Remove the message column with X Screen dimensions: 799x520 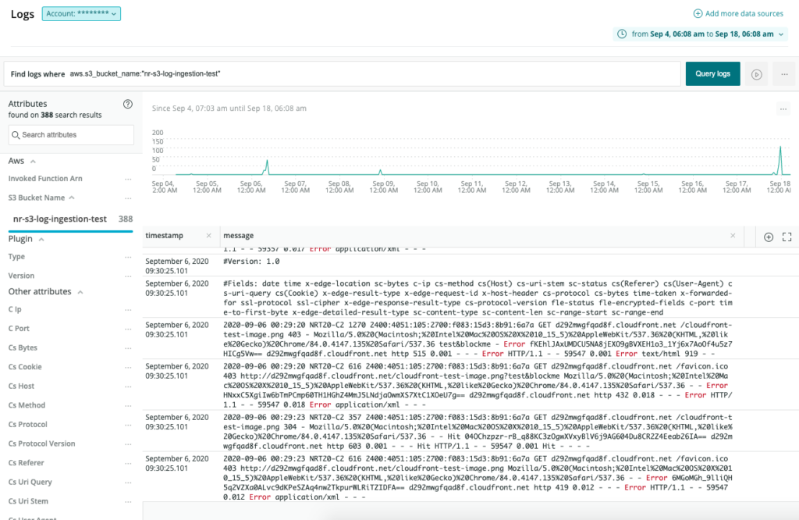point(733,236)
